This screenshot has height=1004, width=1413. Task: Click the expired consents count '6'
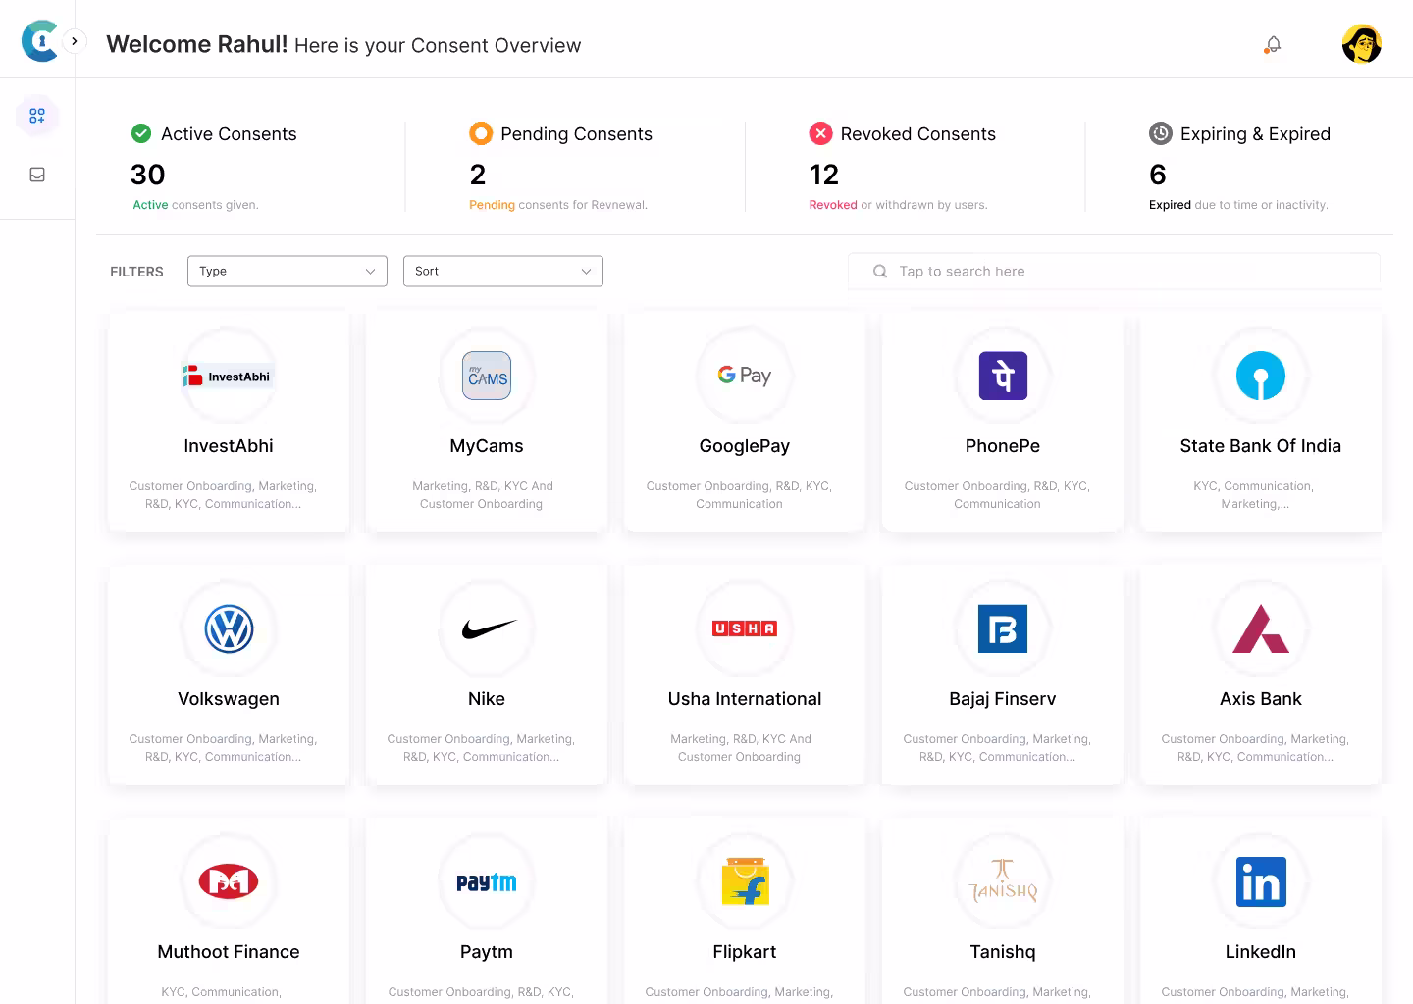click(x=1158, y=175)
